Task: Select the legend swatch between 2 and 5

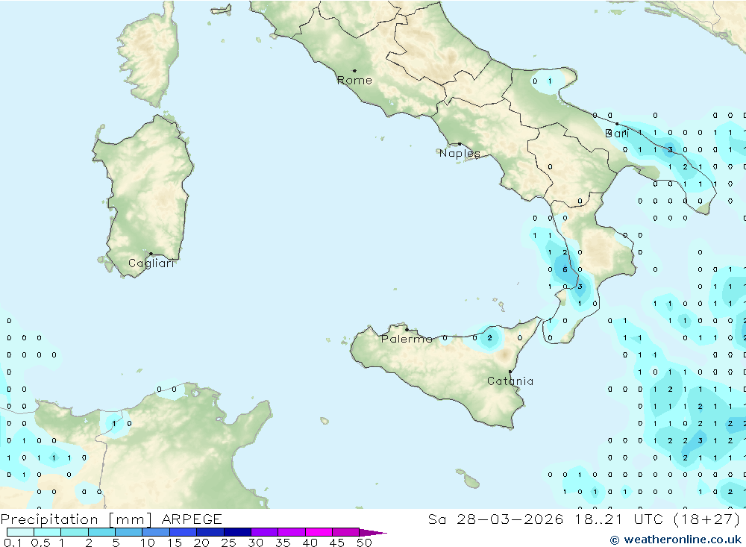Action: pos(101,532)
